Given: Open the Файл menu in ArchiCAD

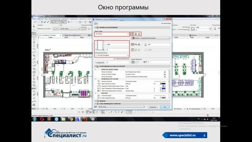Looking at the screenshot, I should tap(34, 19).
